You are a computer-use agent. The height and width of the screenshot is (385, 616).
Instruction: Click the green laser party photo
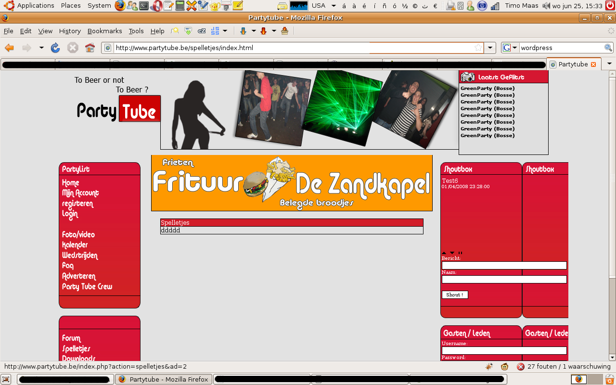point(341,108)
